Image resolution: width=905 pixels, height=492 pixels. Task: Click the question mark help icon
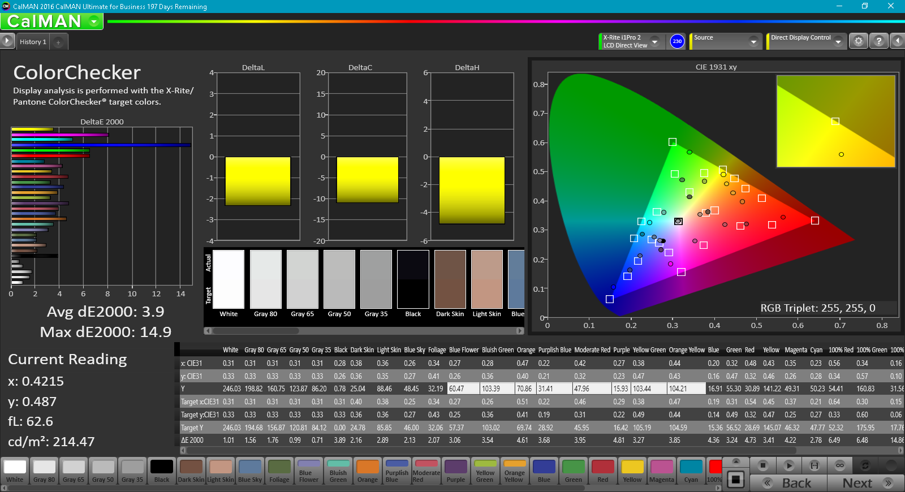click(878, 41)
